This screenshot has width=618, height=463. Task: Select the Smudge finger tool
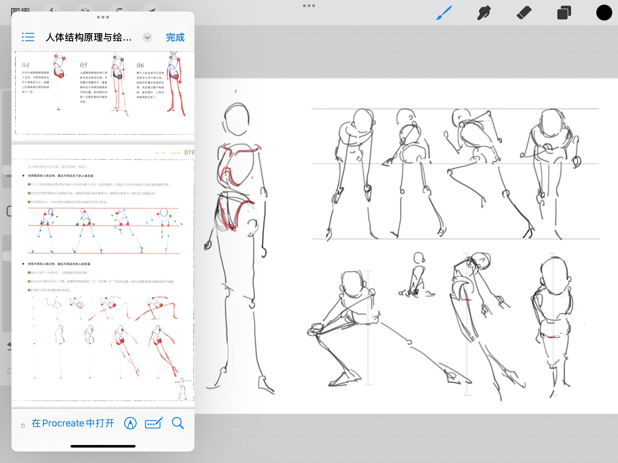pyautogui.click(x=484, y=13)
